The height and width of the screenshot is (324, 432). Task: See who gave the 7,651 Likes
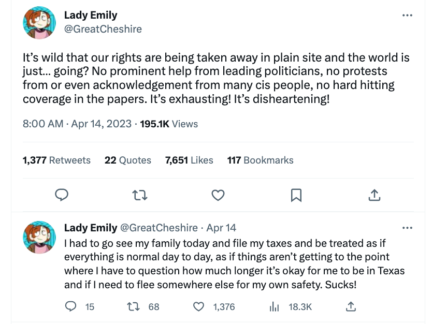coord(189,160)
